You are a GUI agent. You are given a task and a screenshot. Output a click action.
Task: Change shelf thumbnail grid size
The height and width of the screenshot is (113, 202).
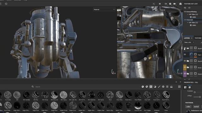179,87
